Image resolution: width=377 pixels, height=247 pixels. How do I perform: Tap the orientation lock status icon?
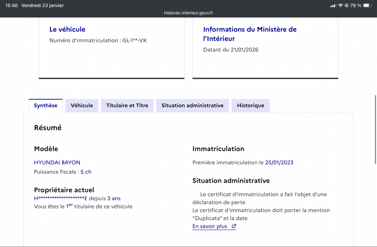(x=347, y=6)
